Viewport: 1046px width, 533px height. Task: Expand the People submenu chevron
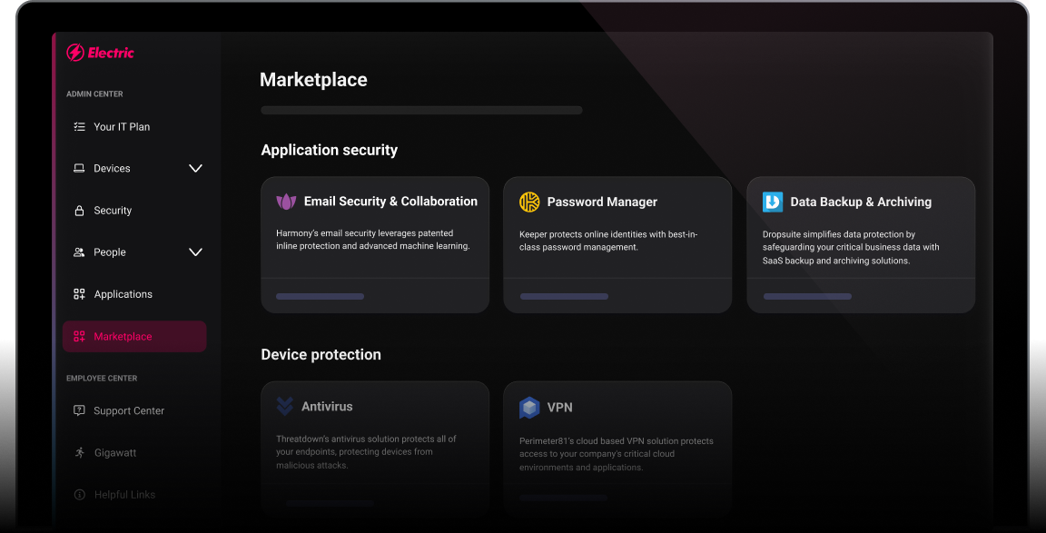pos(195,252)
